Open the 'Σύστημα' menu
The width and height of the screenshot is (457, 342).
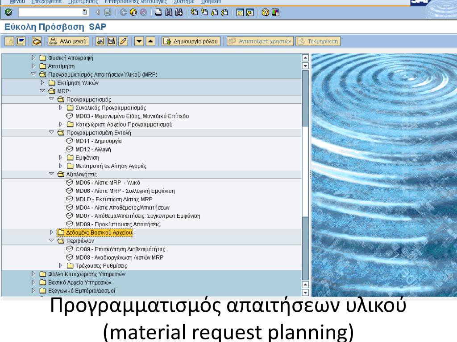pos(184,2)
